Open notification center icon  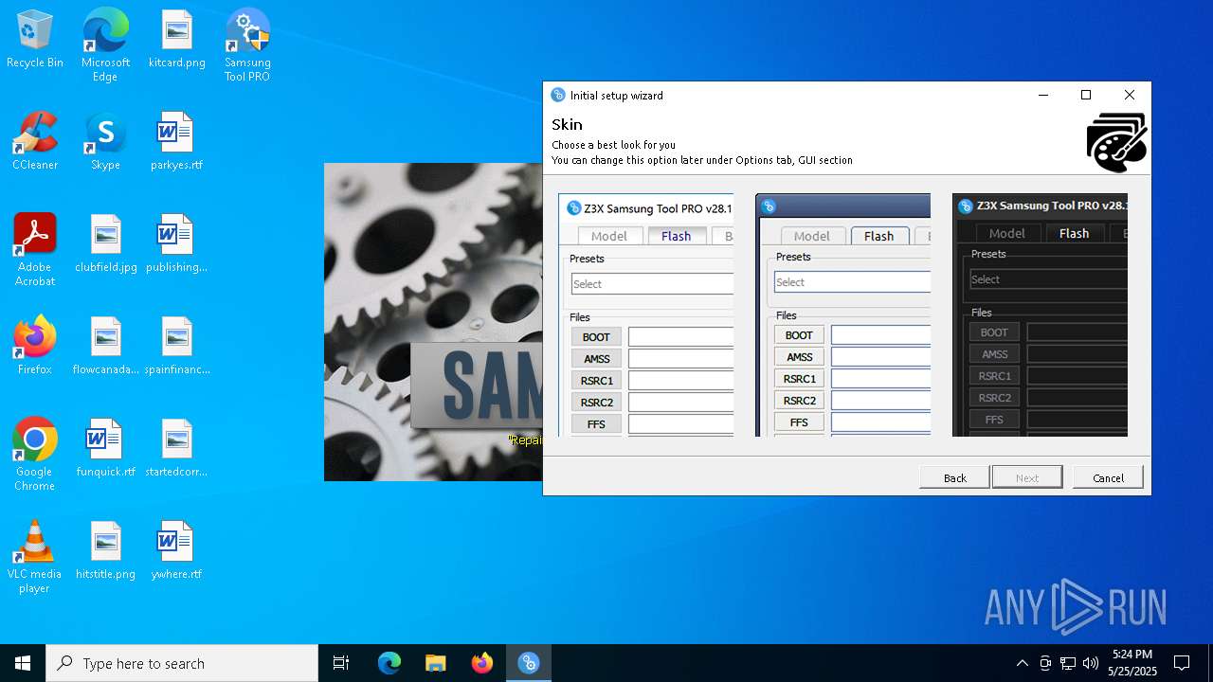click(1182, 663)
